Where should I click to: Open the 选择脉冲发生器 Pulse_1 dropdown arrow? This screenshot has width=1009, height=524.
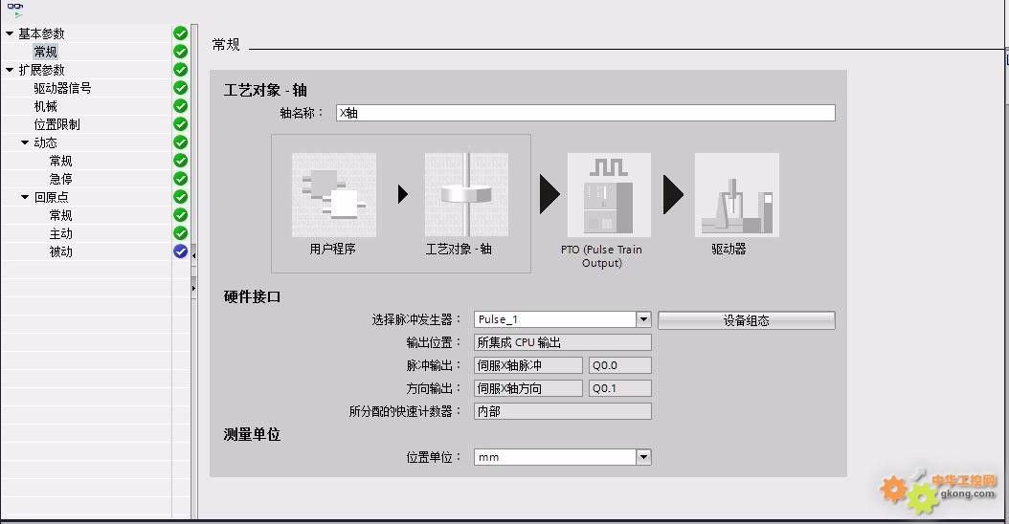[643, 319]
